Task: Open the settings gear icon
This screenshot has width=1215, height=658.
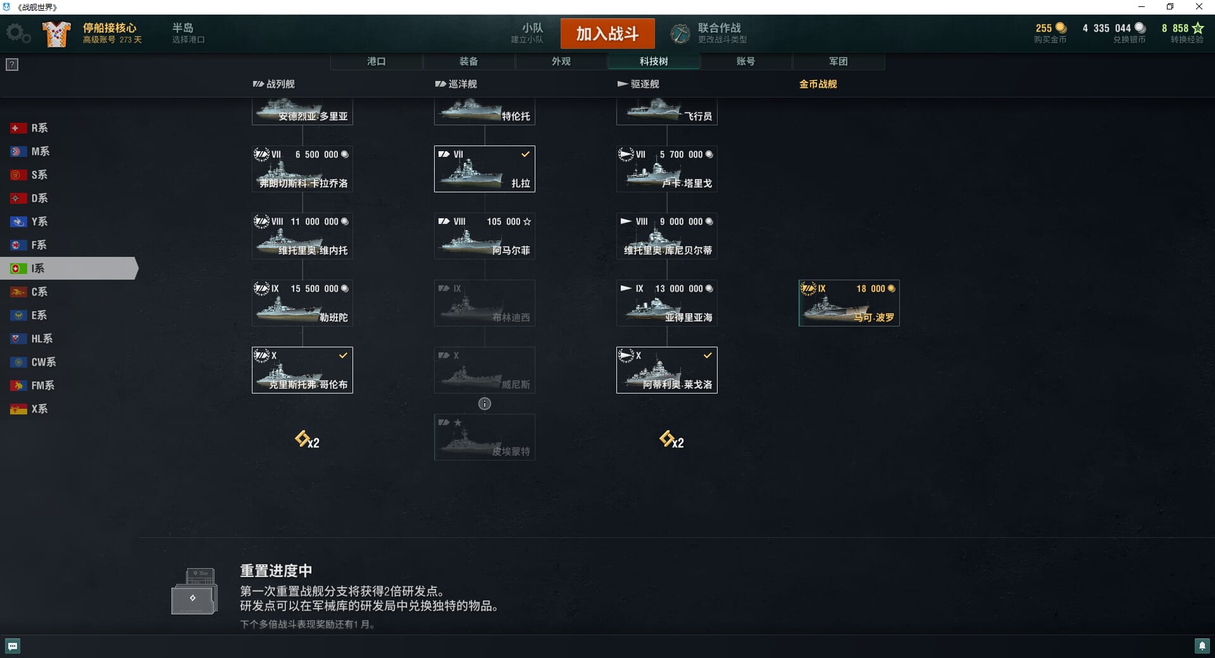Action: click(x=18, y=34)
